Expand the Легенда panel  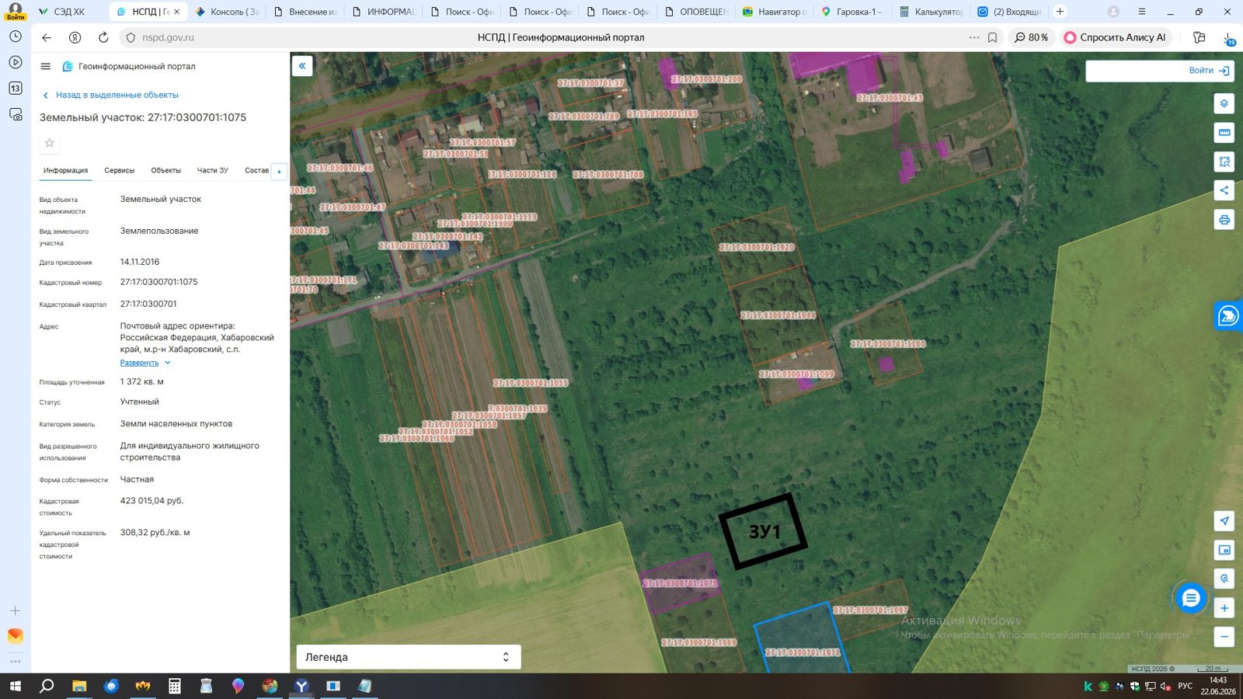pyautogui.click(x=409, y=657)
